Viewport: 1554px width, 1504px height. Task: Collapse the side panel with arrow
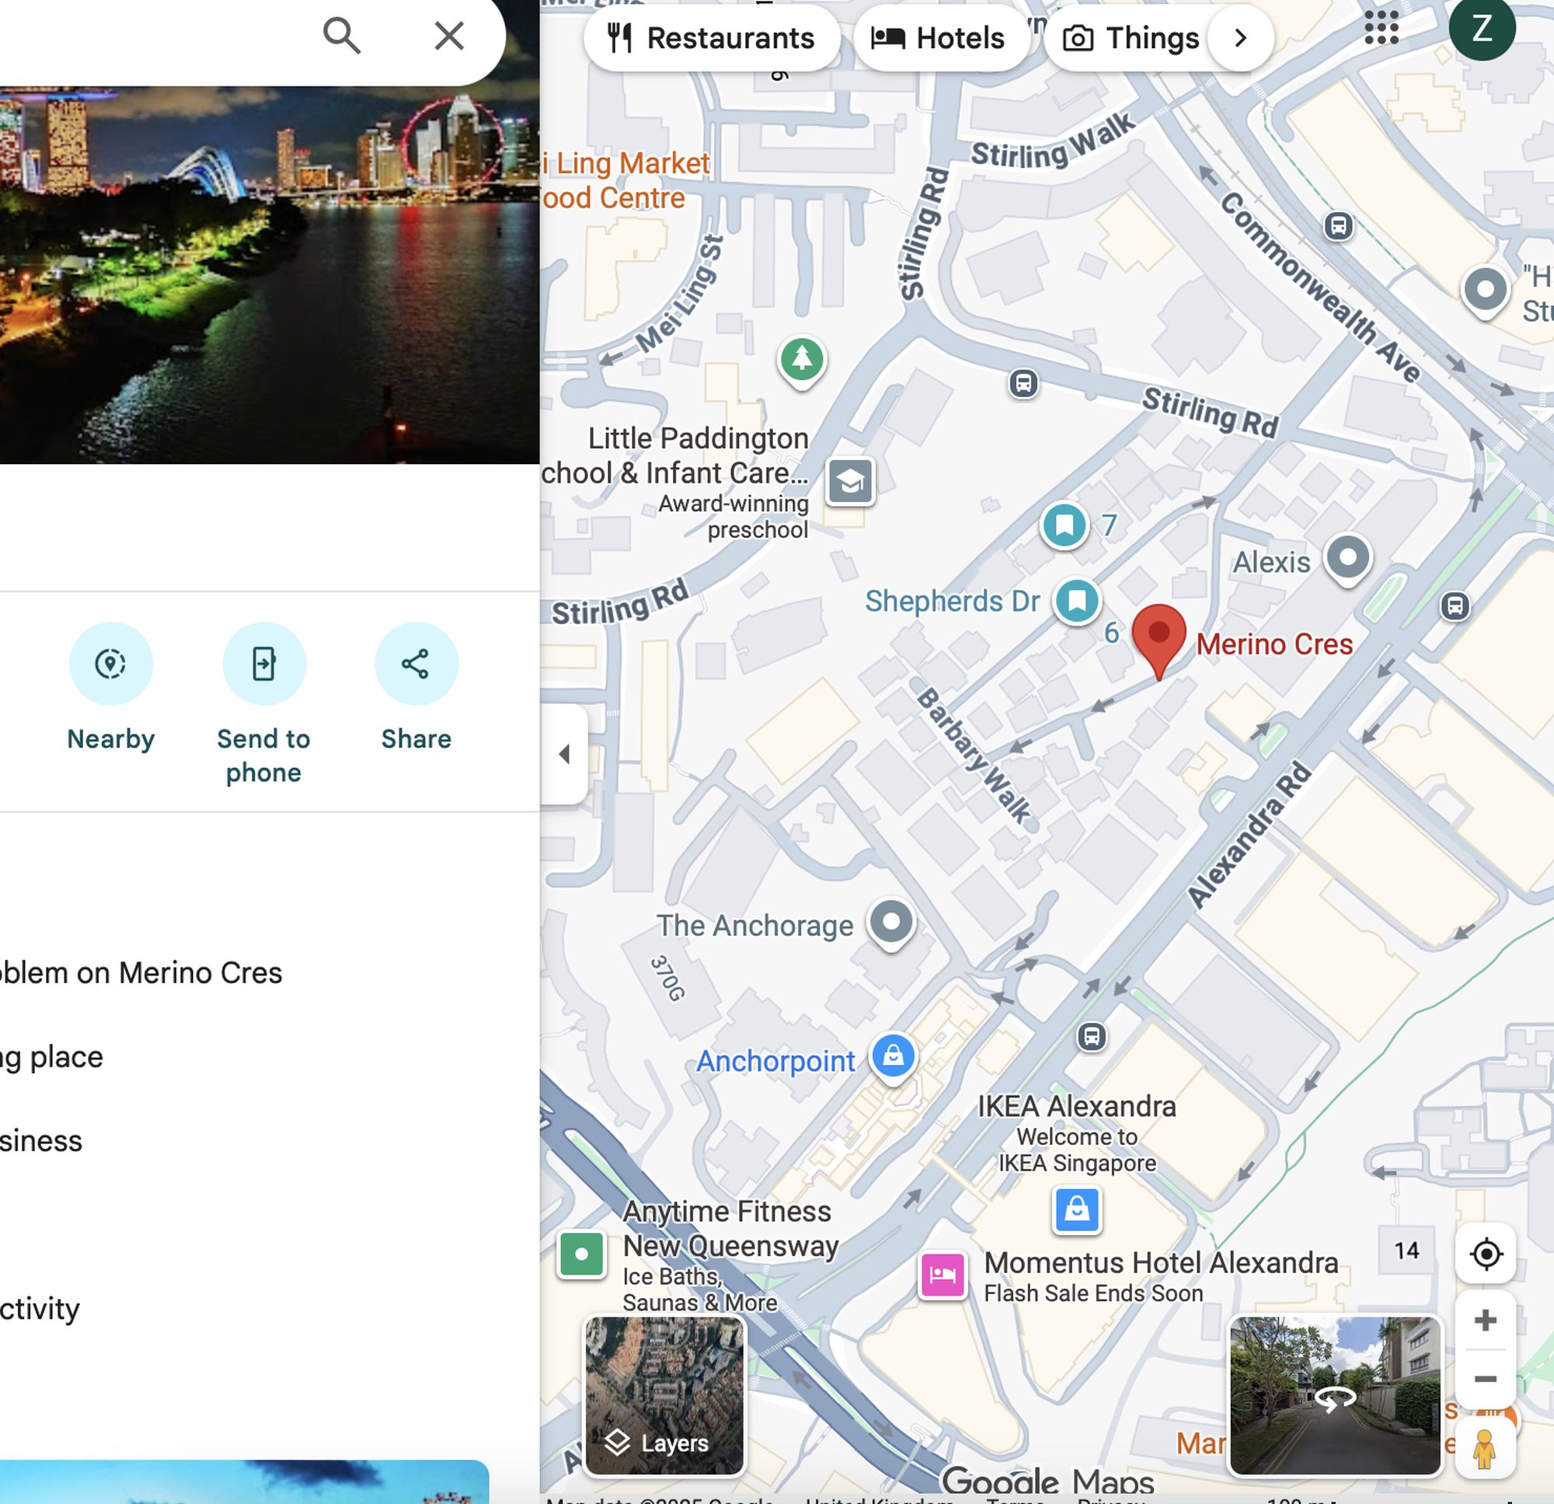(x=565, y=754)
